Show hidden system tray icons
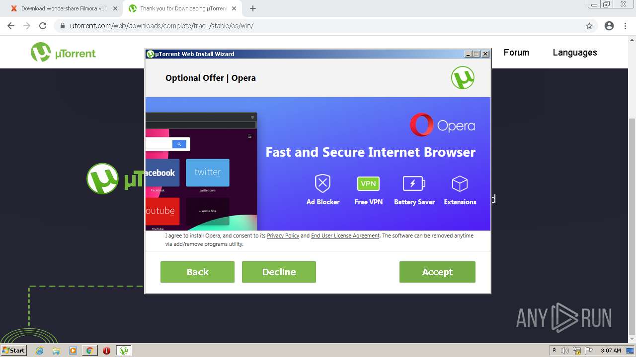The width and height of the screenshot is (636, 357). (555, 351)
